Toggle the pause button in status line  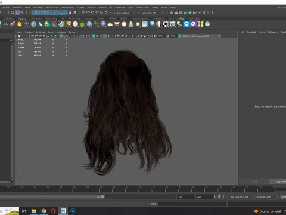pyautogui.click(x=204, y=13)
